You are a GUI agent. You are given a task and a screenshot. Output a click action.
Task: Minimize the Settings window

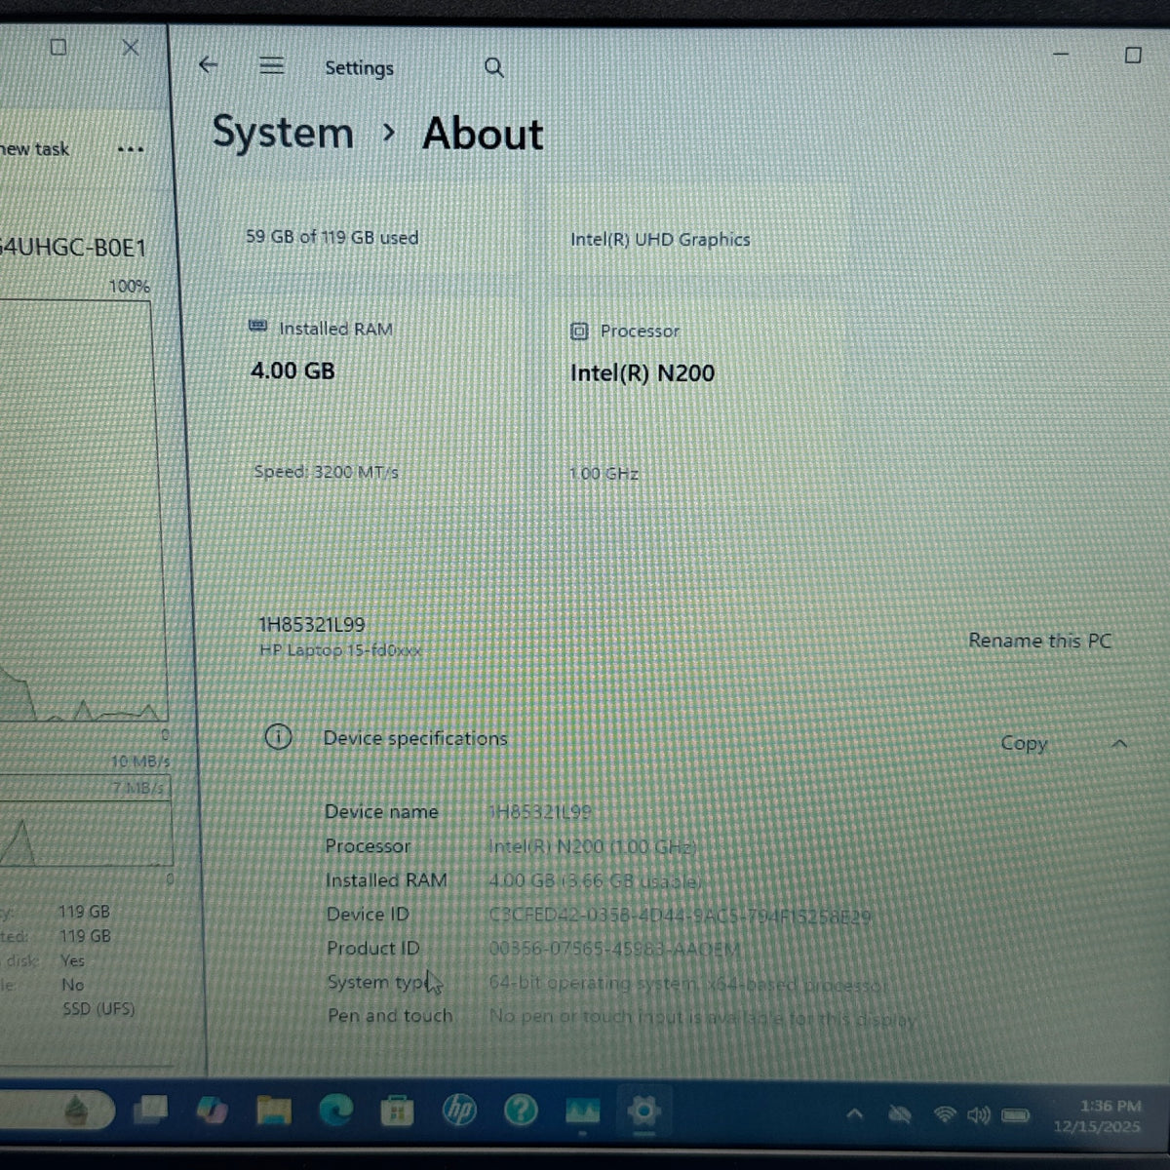point(1061,54)
